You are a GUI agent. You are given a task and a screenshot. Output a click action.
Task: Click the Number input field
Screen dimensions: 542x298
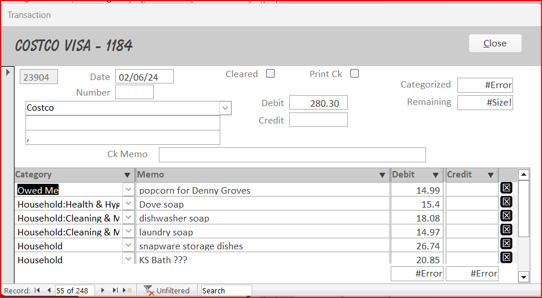click(134, 92)
